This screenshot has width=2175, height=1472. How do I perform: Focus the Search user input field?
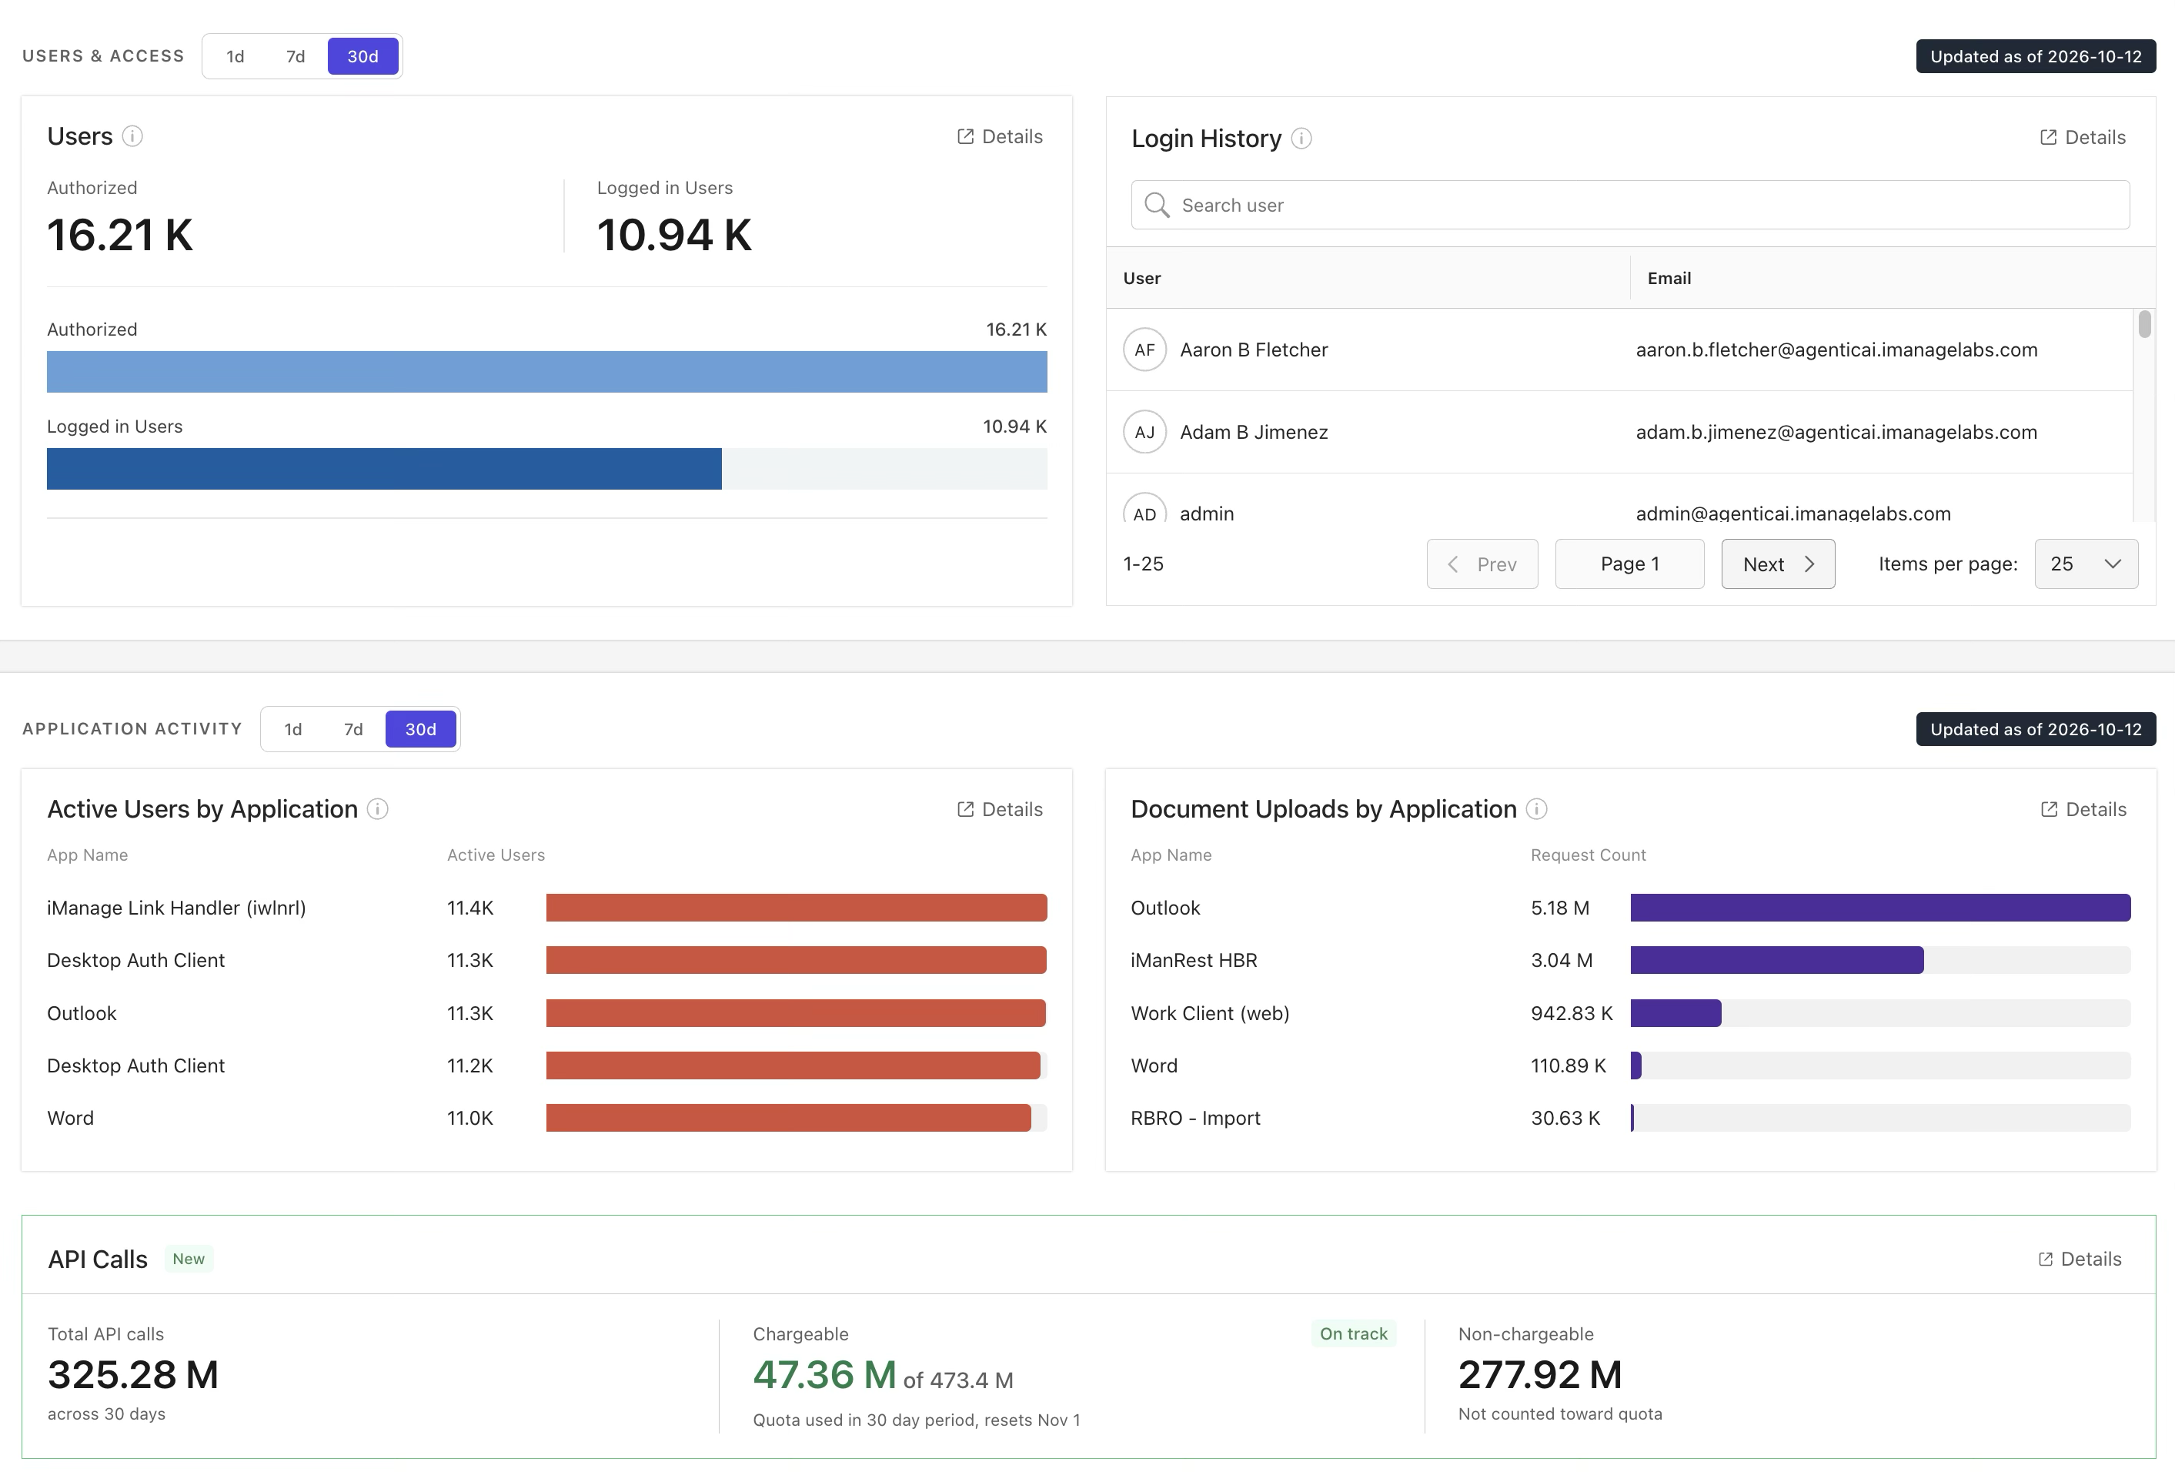click(1630, 205)
